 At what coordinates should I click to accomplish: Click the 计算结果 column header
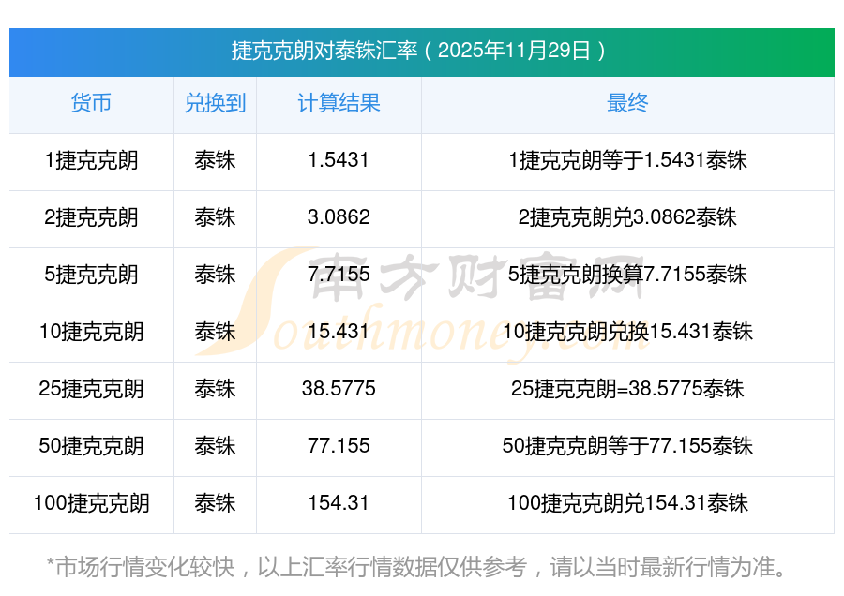click(x=339, y=103)
